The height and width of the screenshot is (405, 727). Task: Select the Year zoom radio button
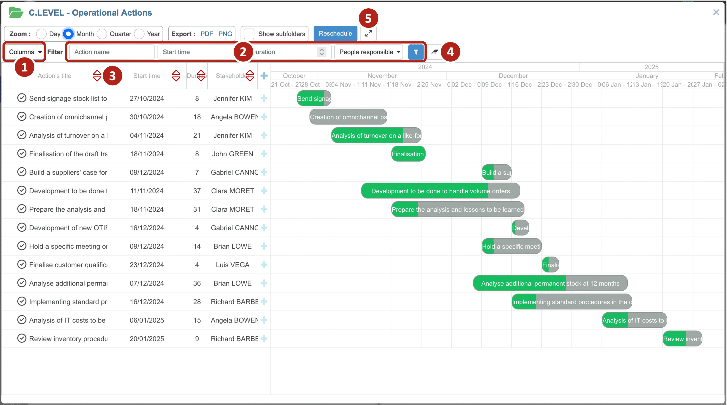139,34
